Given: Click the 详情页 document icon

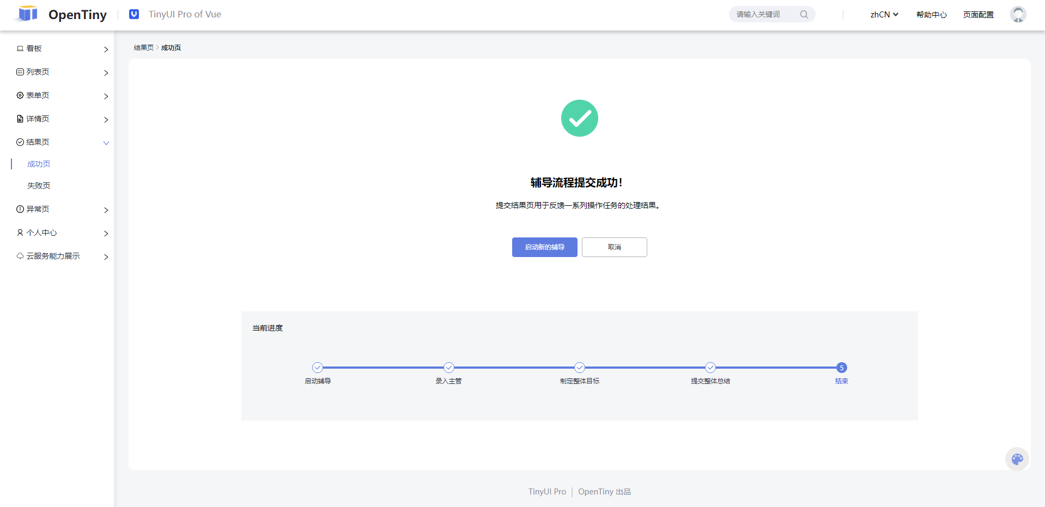Looking at the screenshot, I should 20,119.
